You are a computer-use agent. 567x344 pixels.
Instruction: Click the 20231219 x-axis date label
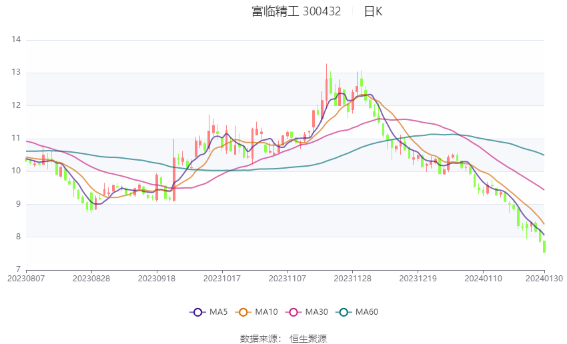[418, 279]
